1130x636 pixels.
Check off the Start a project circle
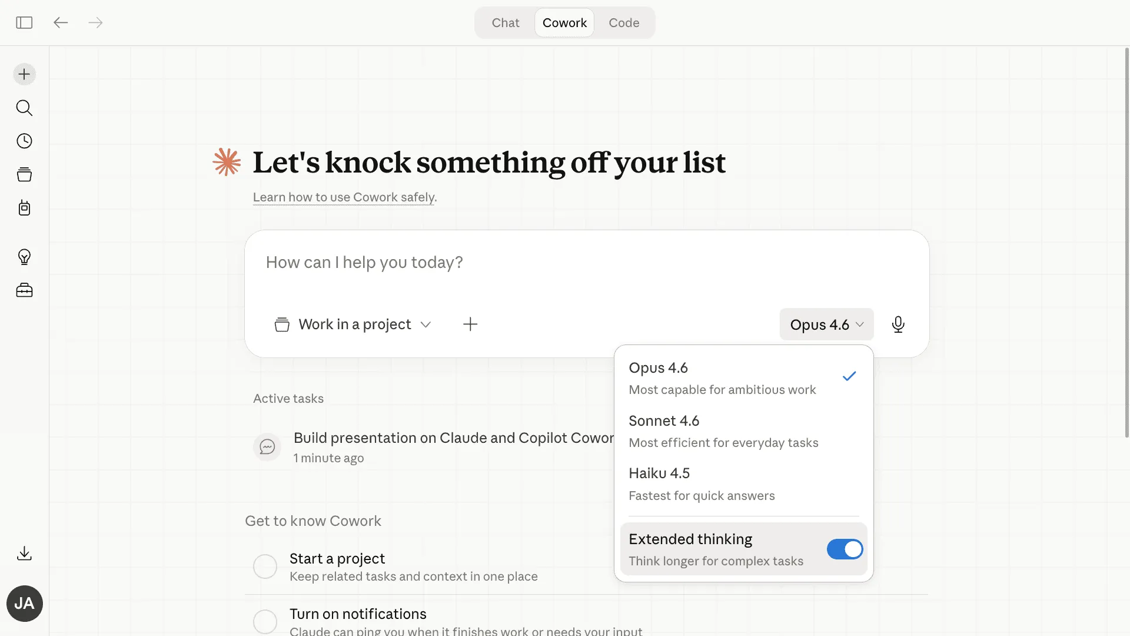(265, 567)
